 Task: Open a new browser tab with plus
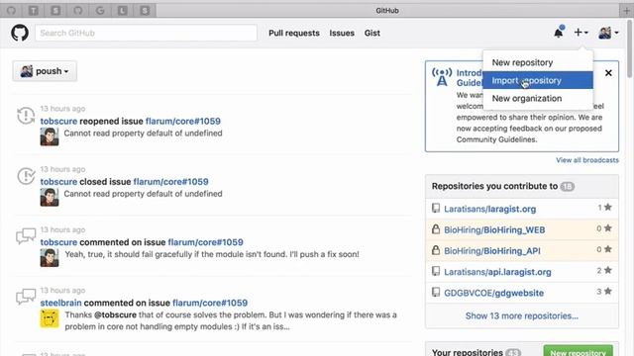[x=626, y=11]
